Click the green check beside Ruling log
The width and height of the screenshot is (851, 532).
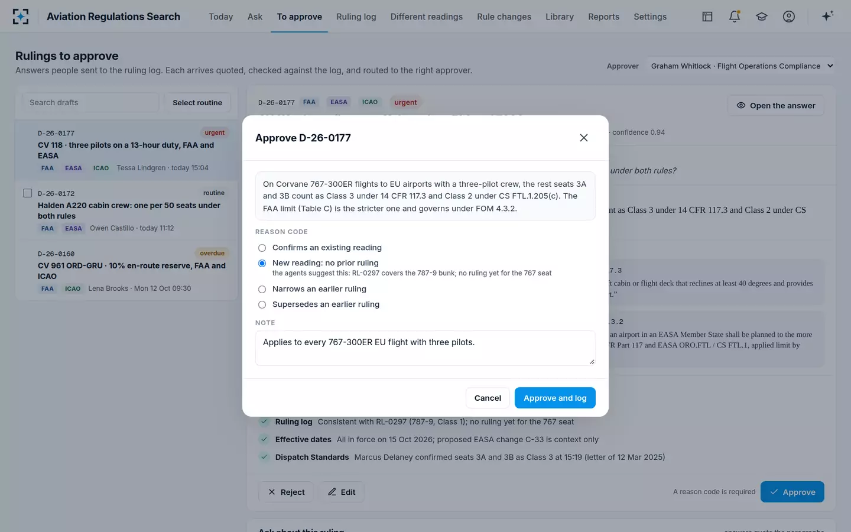[x=264, y=422]
